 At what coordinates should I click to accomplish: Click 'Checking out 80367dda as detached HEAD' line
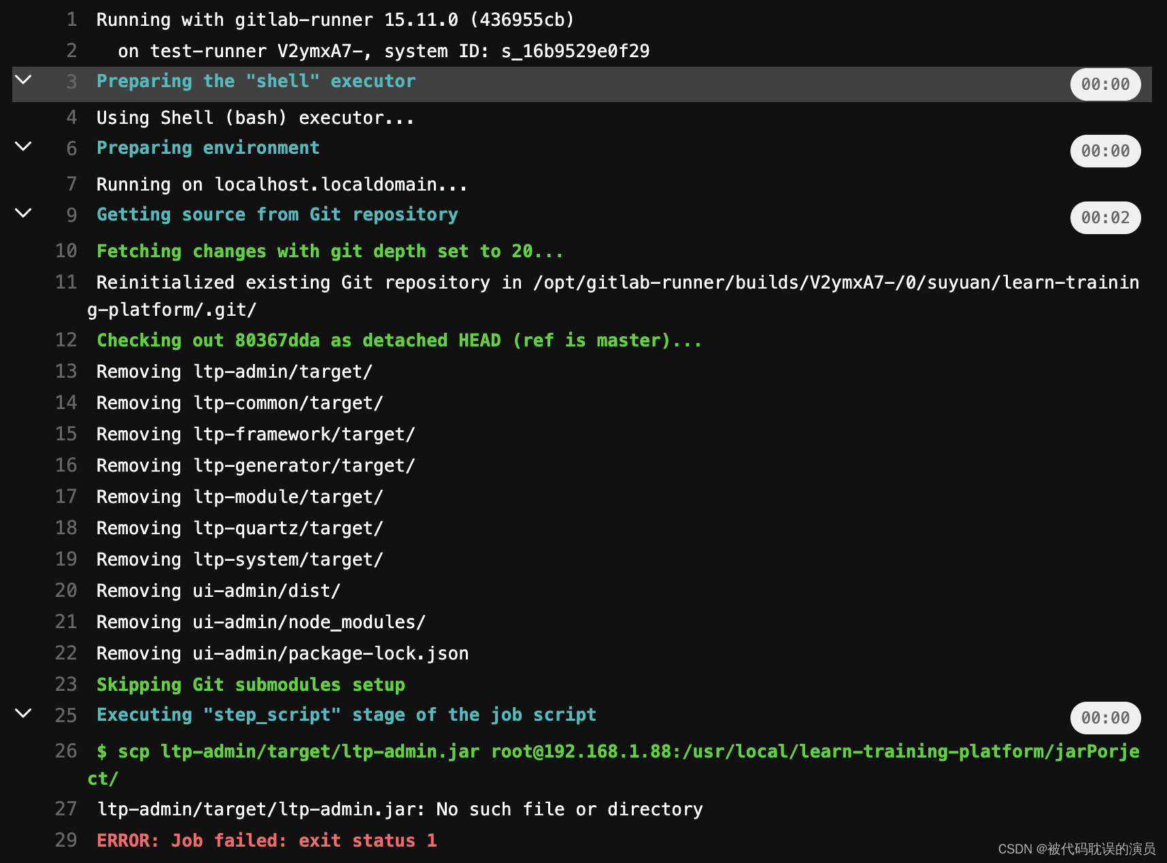coord(399,340)
